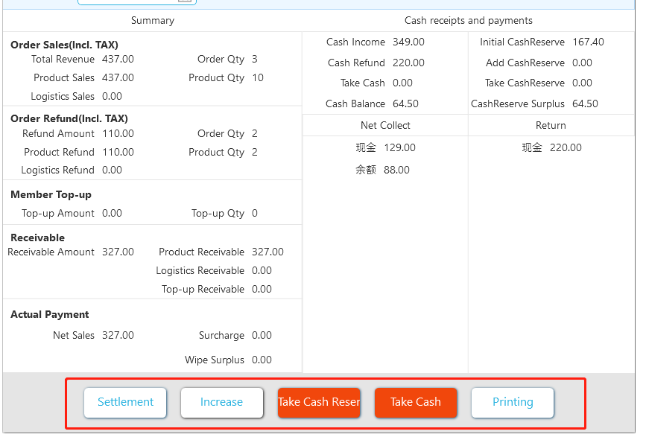646x440 pixels.
Task: Click inside the top date input field
Action: [x=127, y=1]
